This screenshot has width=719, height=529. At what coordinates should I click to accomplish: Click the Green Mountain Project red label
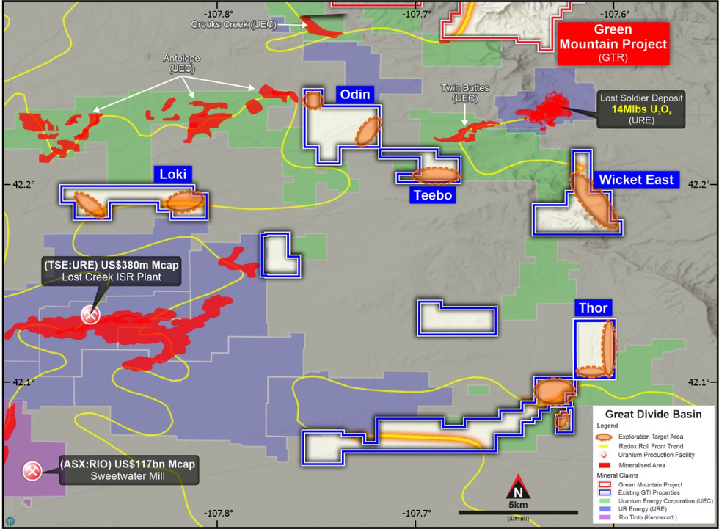[x=613, y=43]
